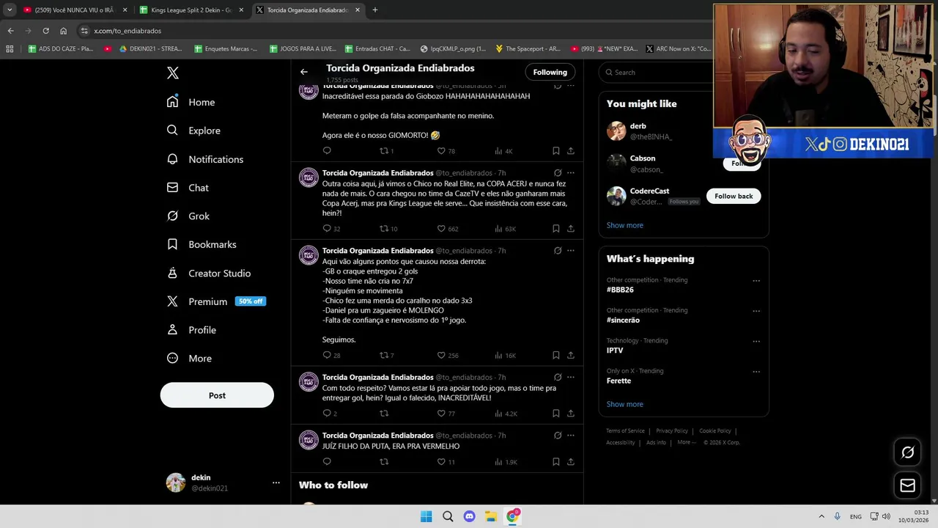This screenshot has width=938, height=528.
Task: Click Show more under You might like
Action: [625, 225]
